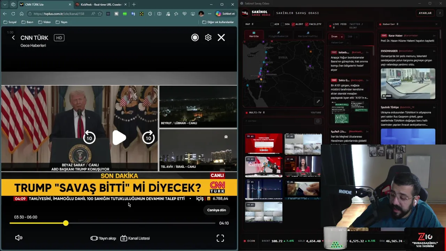This screenshot has height=251, width=446.
Task: Open the YT #7 stream thumbnail
Action: [264, 212]
